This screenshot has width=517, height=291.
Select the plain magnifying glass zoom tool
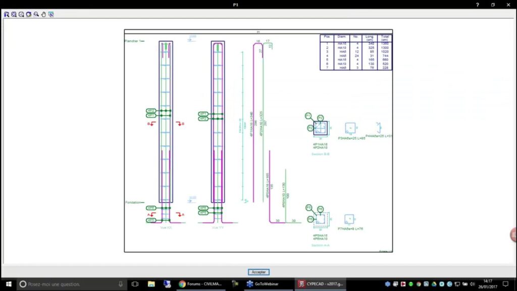pos(36,14)
